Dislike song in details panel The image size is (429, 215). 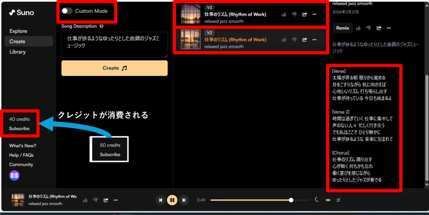pos(368,28)
